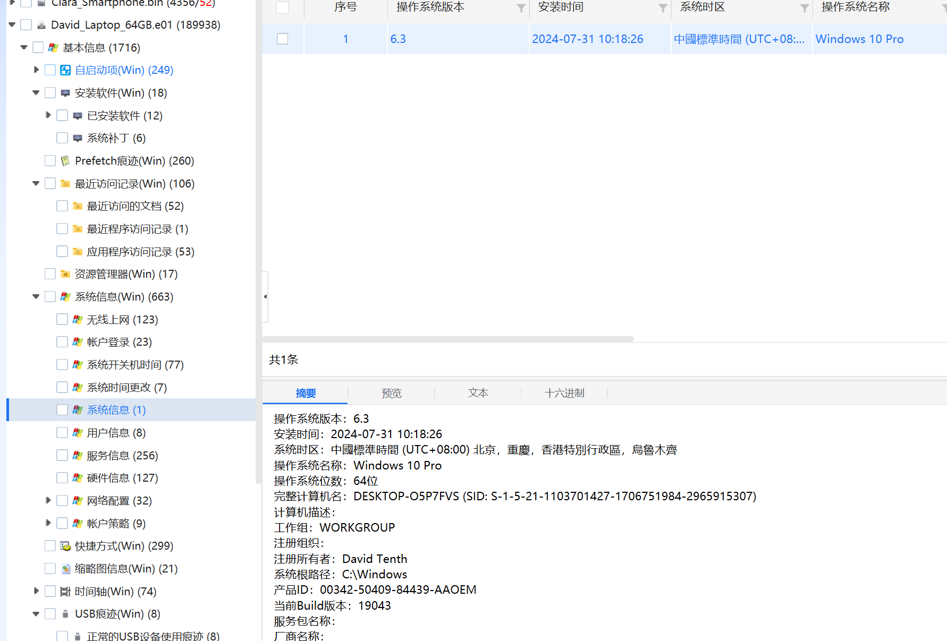947x641 pixels.
Task: Click the 最近程序访问记录 folder icon
Action: point(78,229)
